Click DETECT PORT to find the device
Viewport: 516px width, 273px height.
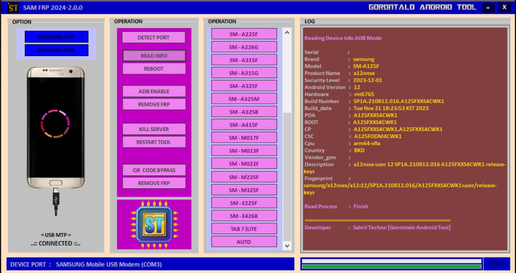(154, 37)
